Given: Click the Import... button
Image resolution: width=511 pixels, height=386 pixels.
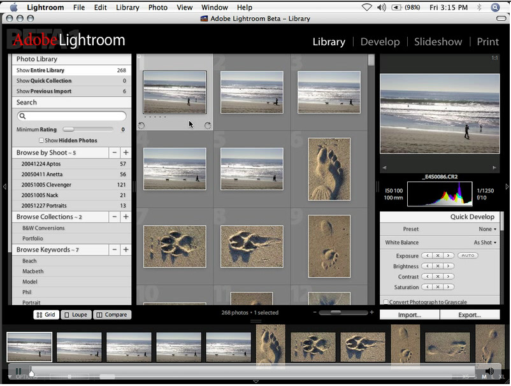Looking at the screenshot, I should tap(410, 315).
